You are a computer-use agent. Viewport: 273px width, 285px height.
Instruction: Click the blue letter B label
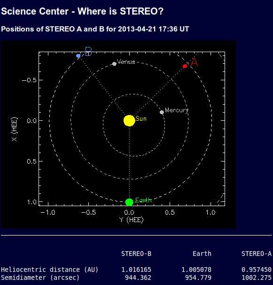pos(89,52)
